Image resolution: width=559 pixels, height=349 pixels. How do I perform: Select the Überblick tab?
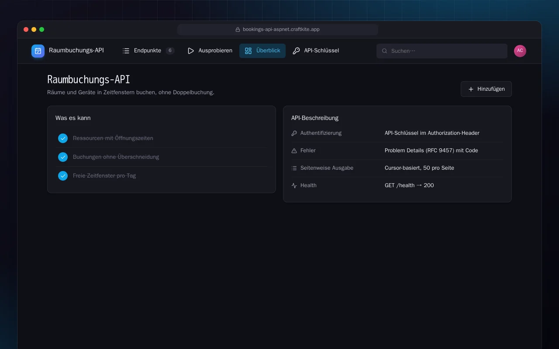tap(262, 51)
